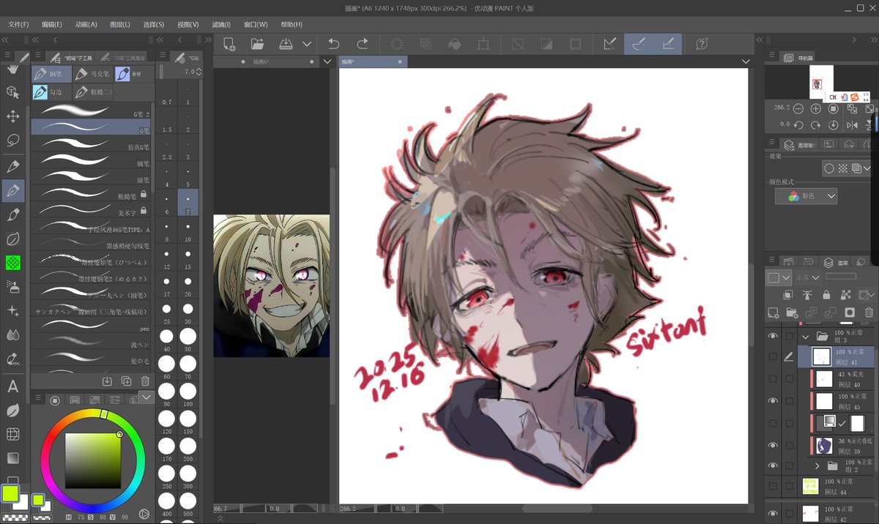Image resolution: width=879 pixels, height=524 pixels.
Task: Toggle visibility of layer 图层 44
Action: tap(773, 485)
